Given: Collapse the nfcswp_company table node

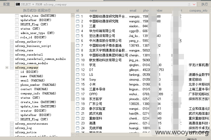Looking at the screenshot, I should pyautogui.click(x=7, y=68).
